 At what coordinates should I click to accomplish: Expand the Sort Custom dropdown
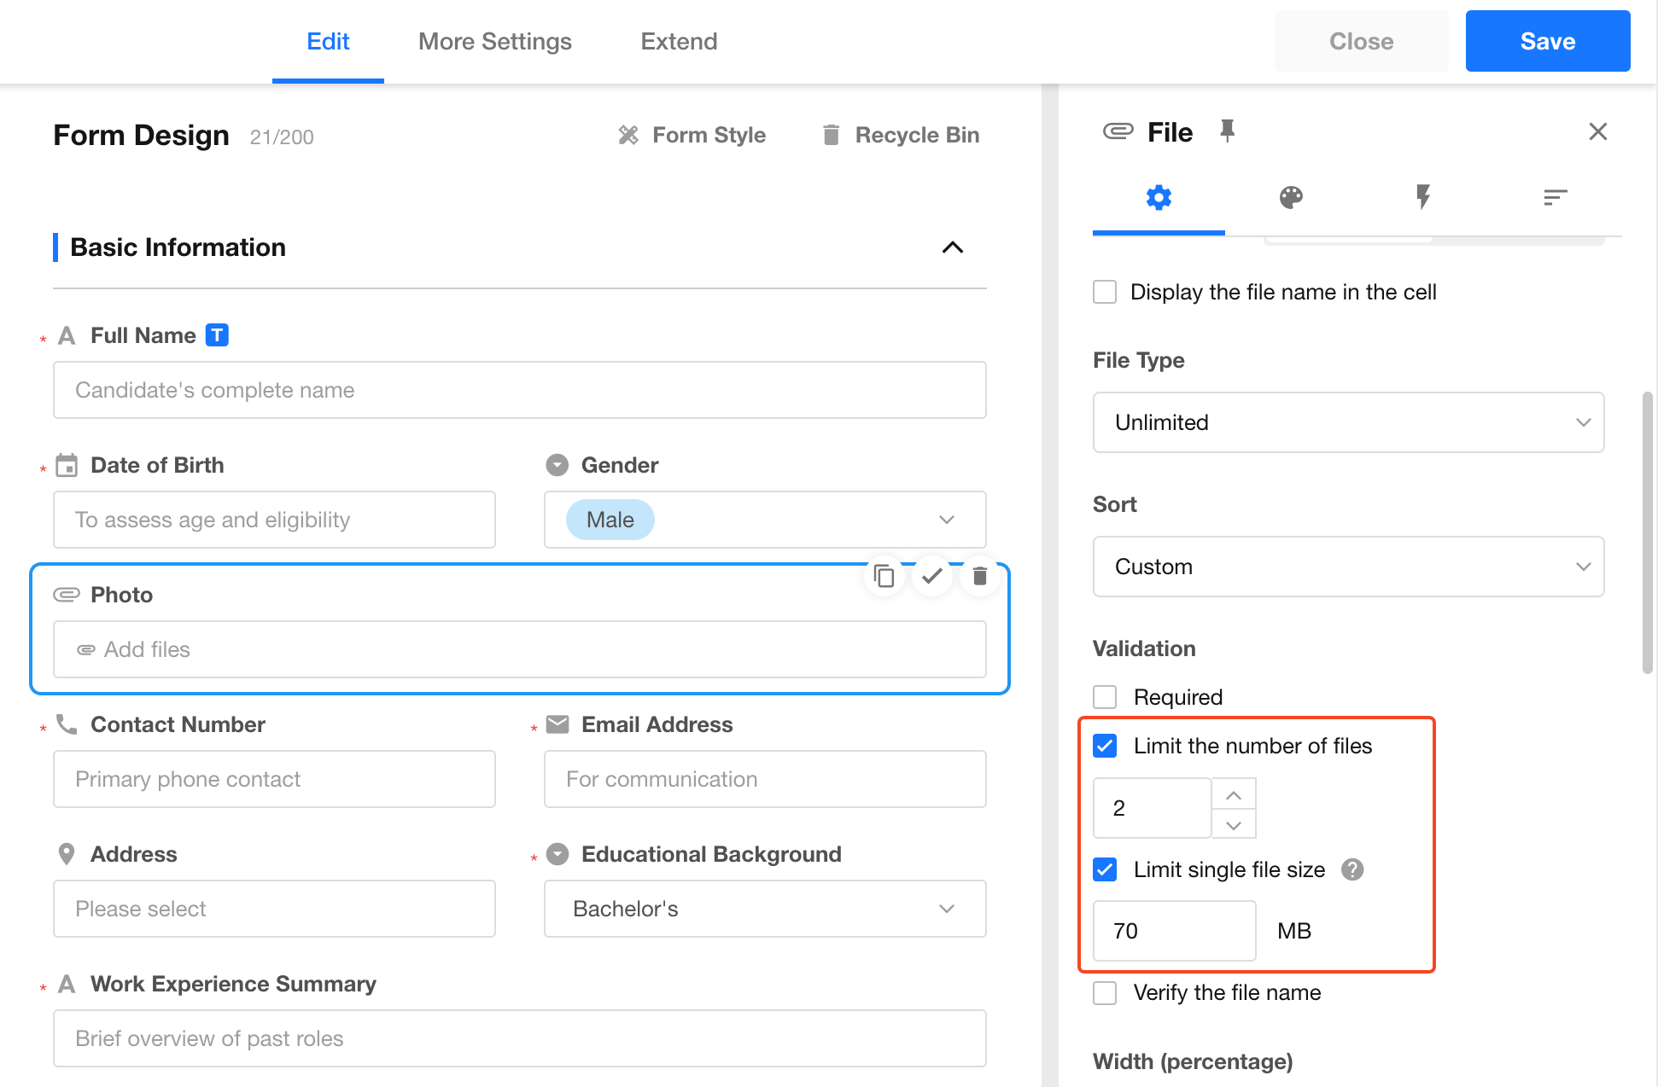point(1347,567)
